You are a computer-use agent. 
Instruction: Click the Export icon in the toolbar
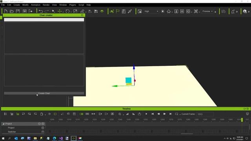click(x=31, y=11)
